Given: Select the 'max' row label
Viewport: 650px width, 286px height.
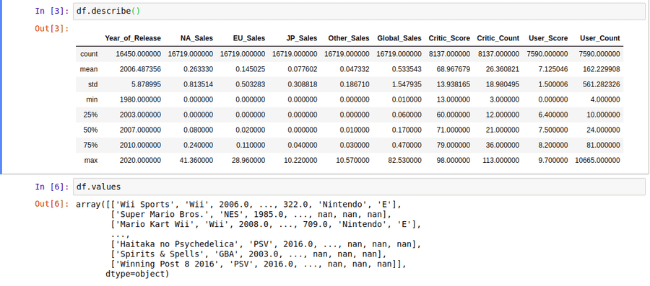Looking at the screenshot, I should pyautogui.click(x=91, y=160).
